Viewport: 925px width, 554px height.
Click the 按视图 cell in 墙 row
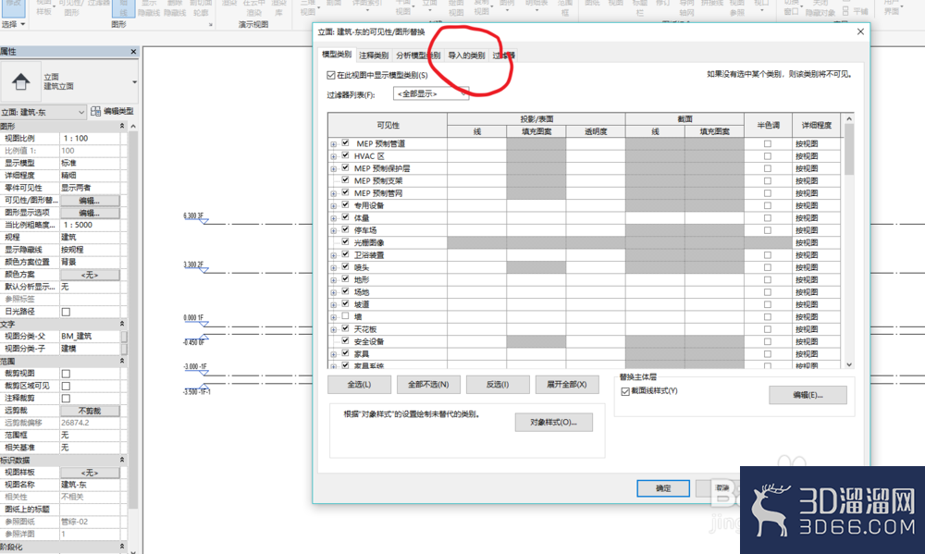click(x=816, y=317)
